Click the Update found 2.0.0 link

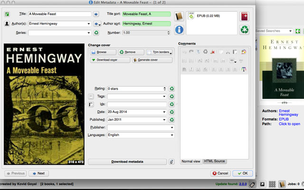pyautogui.click(x=243, y=184)
